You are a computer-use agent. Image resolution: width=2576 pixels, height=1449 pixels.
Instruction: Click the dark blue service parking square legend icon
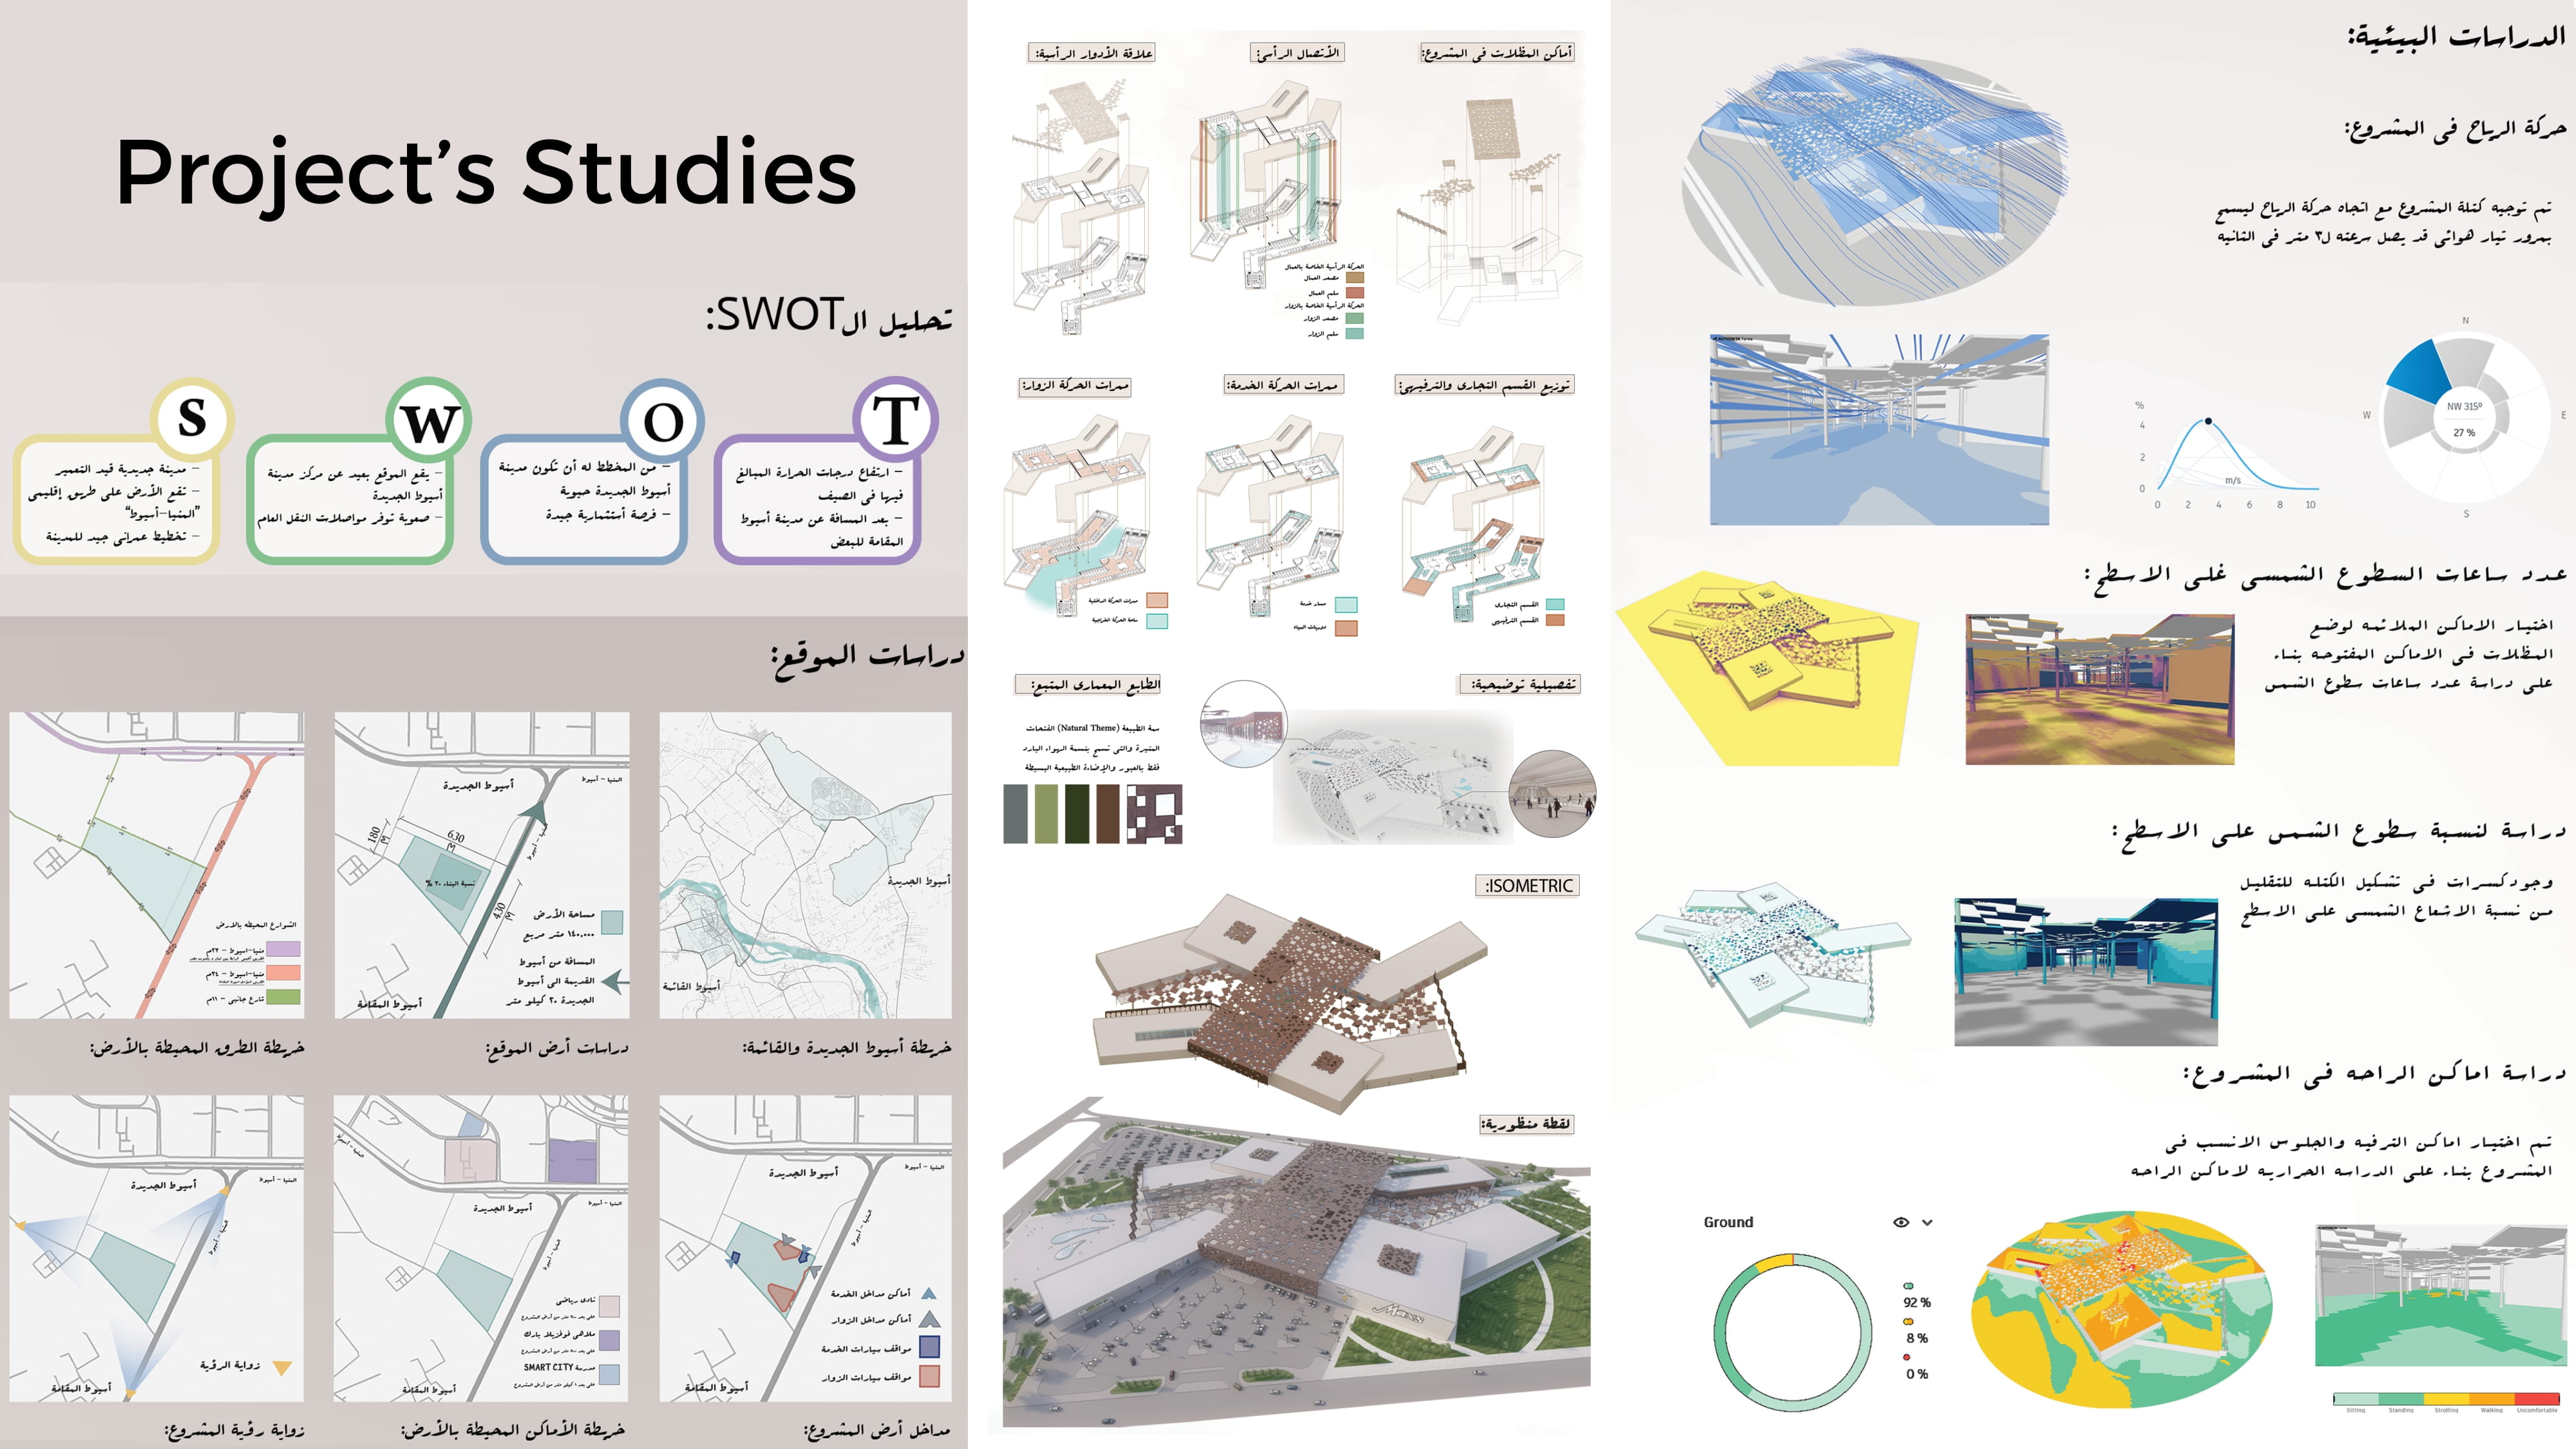coord(929,1347)
